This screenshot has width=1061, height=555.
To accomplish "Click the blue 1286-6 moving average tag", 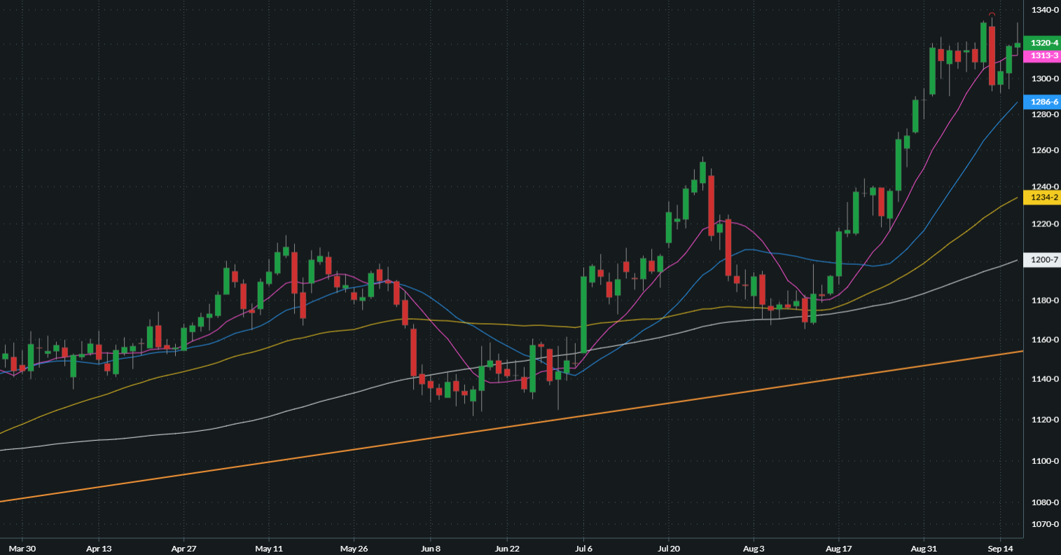I will tap(1042, 102).
